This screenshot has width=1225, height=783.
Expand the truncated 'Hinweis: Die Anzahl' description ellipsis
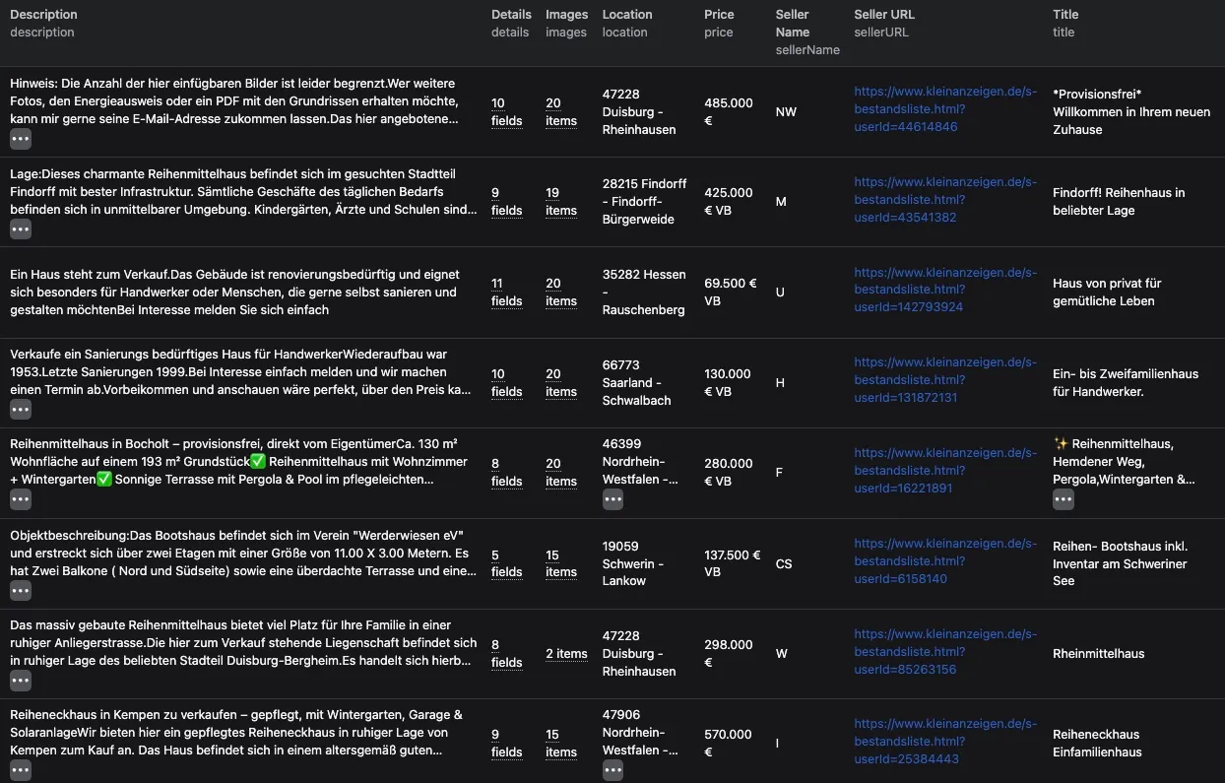(x=21, y=139)
